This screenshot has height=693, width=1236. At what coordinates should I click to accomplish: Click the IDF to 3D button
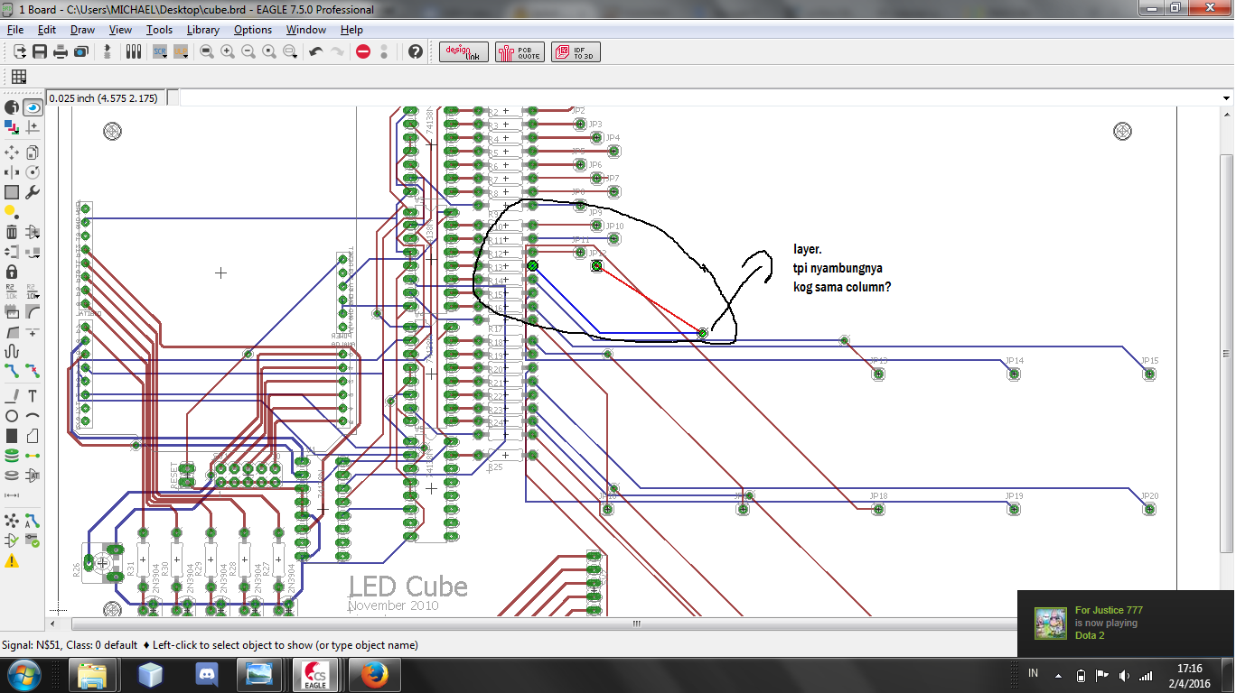[576, 52]
